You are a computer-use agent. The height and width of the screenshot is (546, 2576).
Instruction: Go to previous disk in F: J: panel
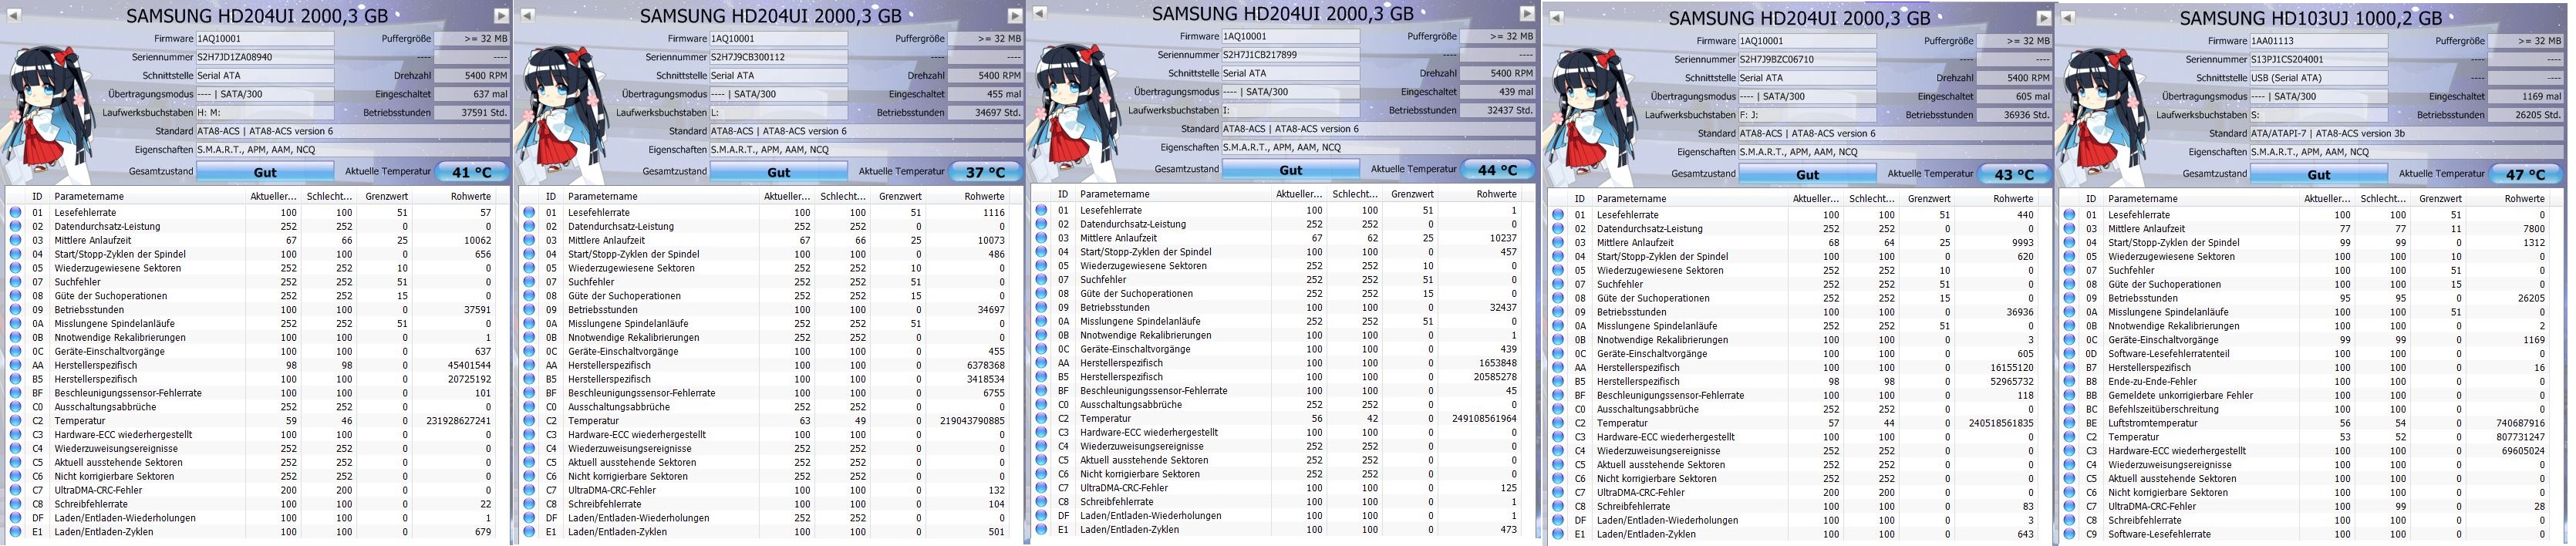tap(1556, 17)
